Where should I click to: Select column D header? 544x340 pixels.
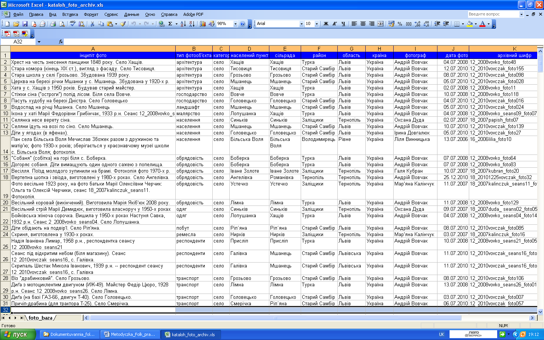click(249, 49)
